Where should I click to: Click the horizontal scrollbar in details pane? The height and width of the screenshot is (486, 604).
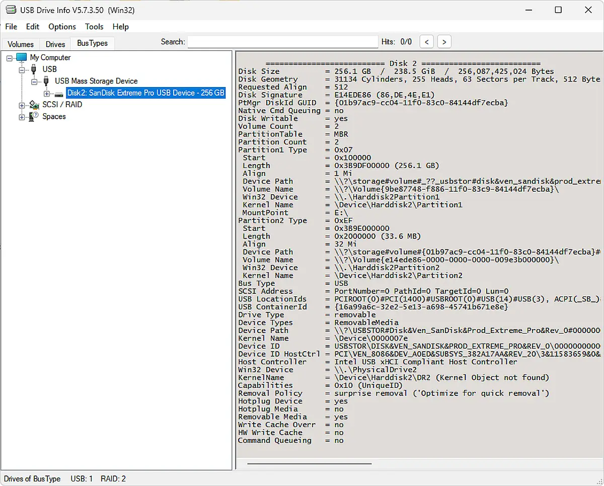coord(309,464)
